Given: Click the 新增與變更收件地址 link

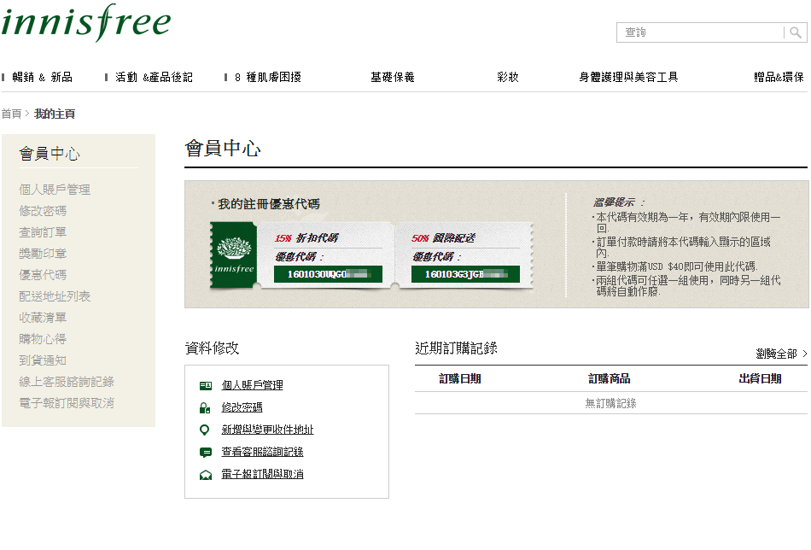Looking at the screenshot, I should click(267, 430).
